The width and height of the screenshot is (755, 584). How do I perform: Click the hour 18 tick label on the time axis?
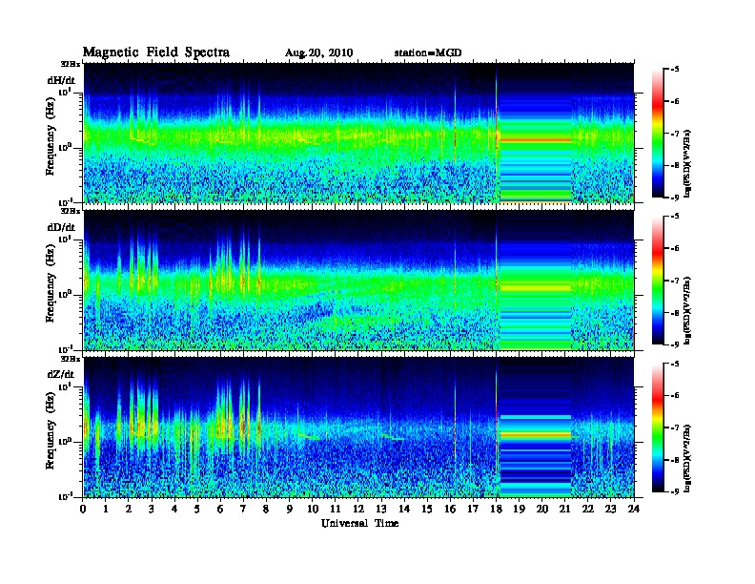(x=496, y=509)
